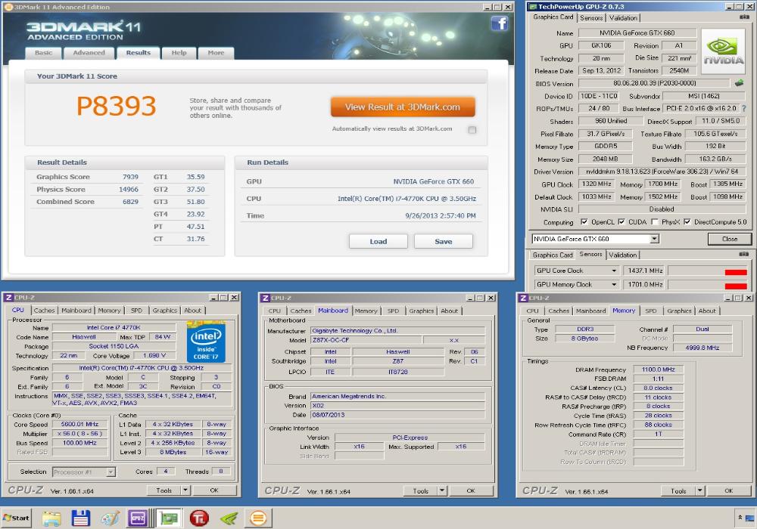Click the mainboard model Z87X-OC-CF field
Image resolution: width=757 pixels, height=529 pixels.
tap(366, 340)
